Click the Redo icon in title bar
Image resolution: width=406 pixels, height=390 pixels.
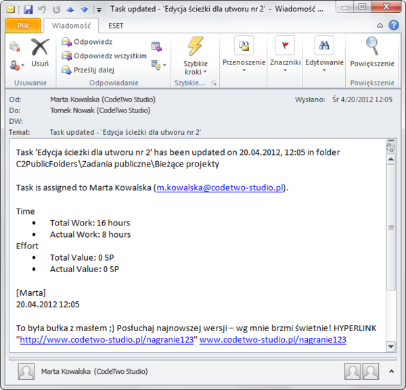point(56,9)
